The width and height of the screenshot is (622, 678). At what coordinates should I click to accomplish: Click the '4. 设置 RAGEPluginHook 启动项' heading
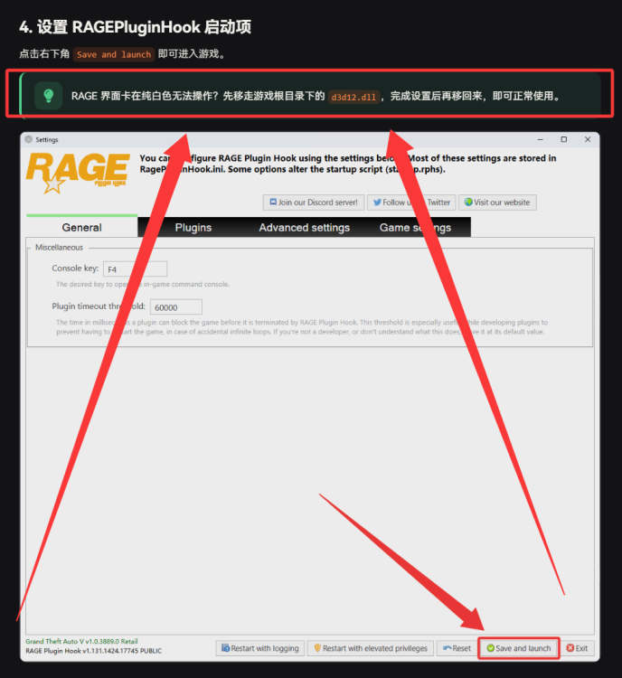point(135,27)
